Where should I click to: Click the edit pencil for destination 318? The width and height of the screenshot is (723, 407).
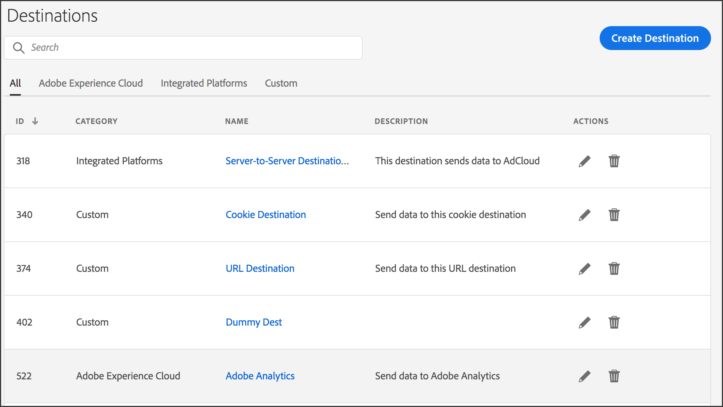584,161
